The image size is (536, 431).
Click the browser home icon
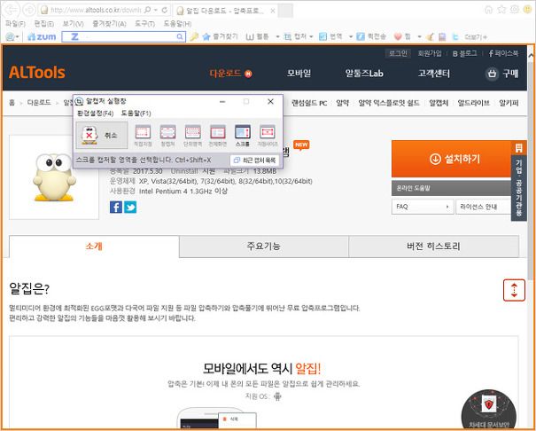(489, 10)
